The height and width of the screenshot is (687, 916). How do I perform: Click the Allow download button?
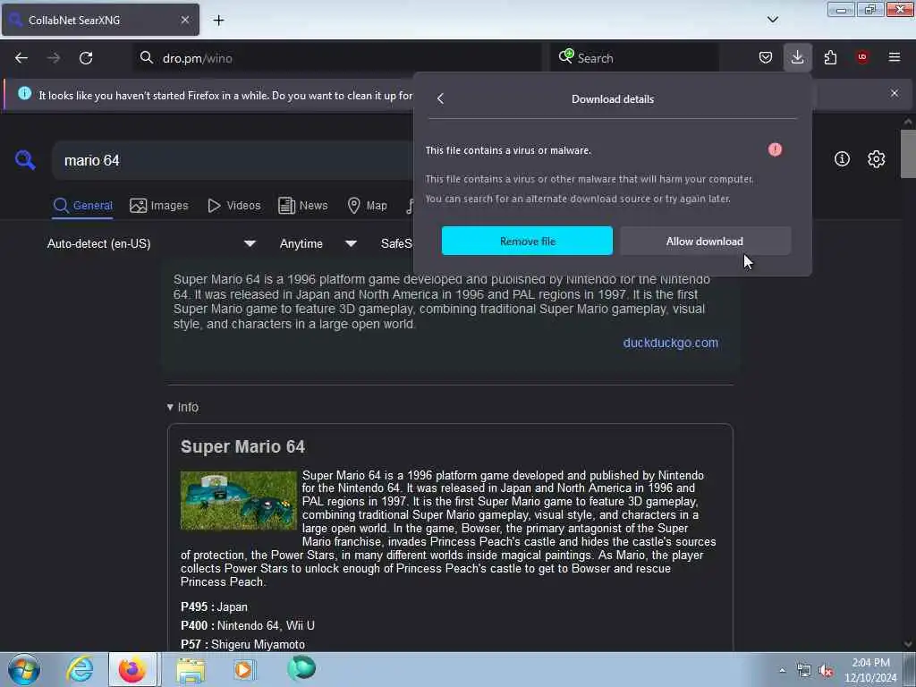point(705,241)
